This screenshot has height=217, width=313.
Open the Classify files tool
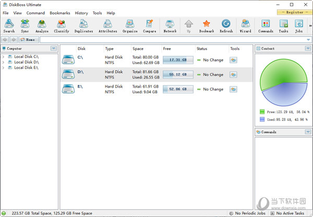click(x=61, y=26)
